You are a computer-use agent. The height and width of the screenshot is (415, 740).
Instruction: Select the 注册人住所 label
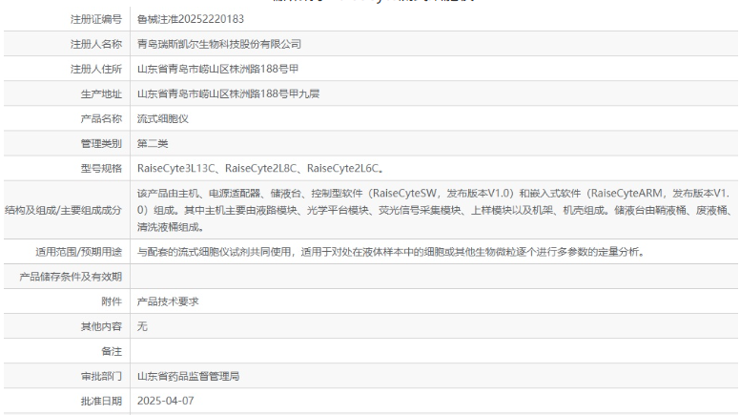coord(96,70)
